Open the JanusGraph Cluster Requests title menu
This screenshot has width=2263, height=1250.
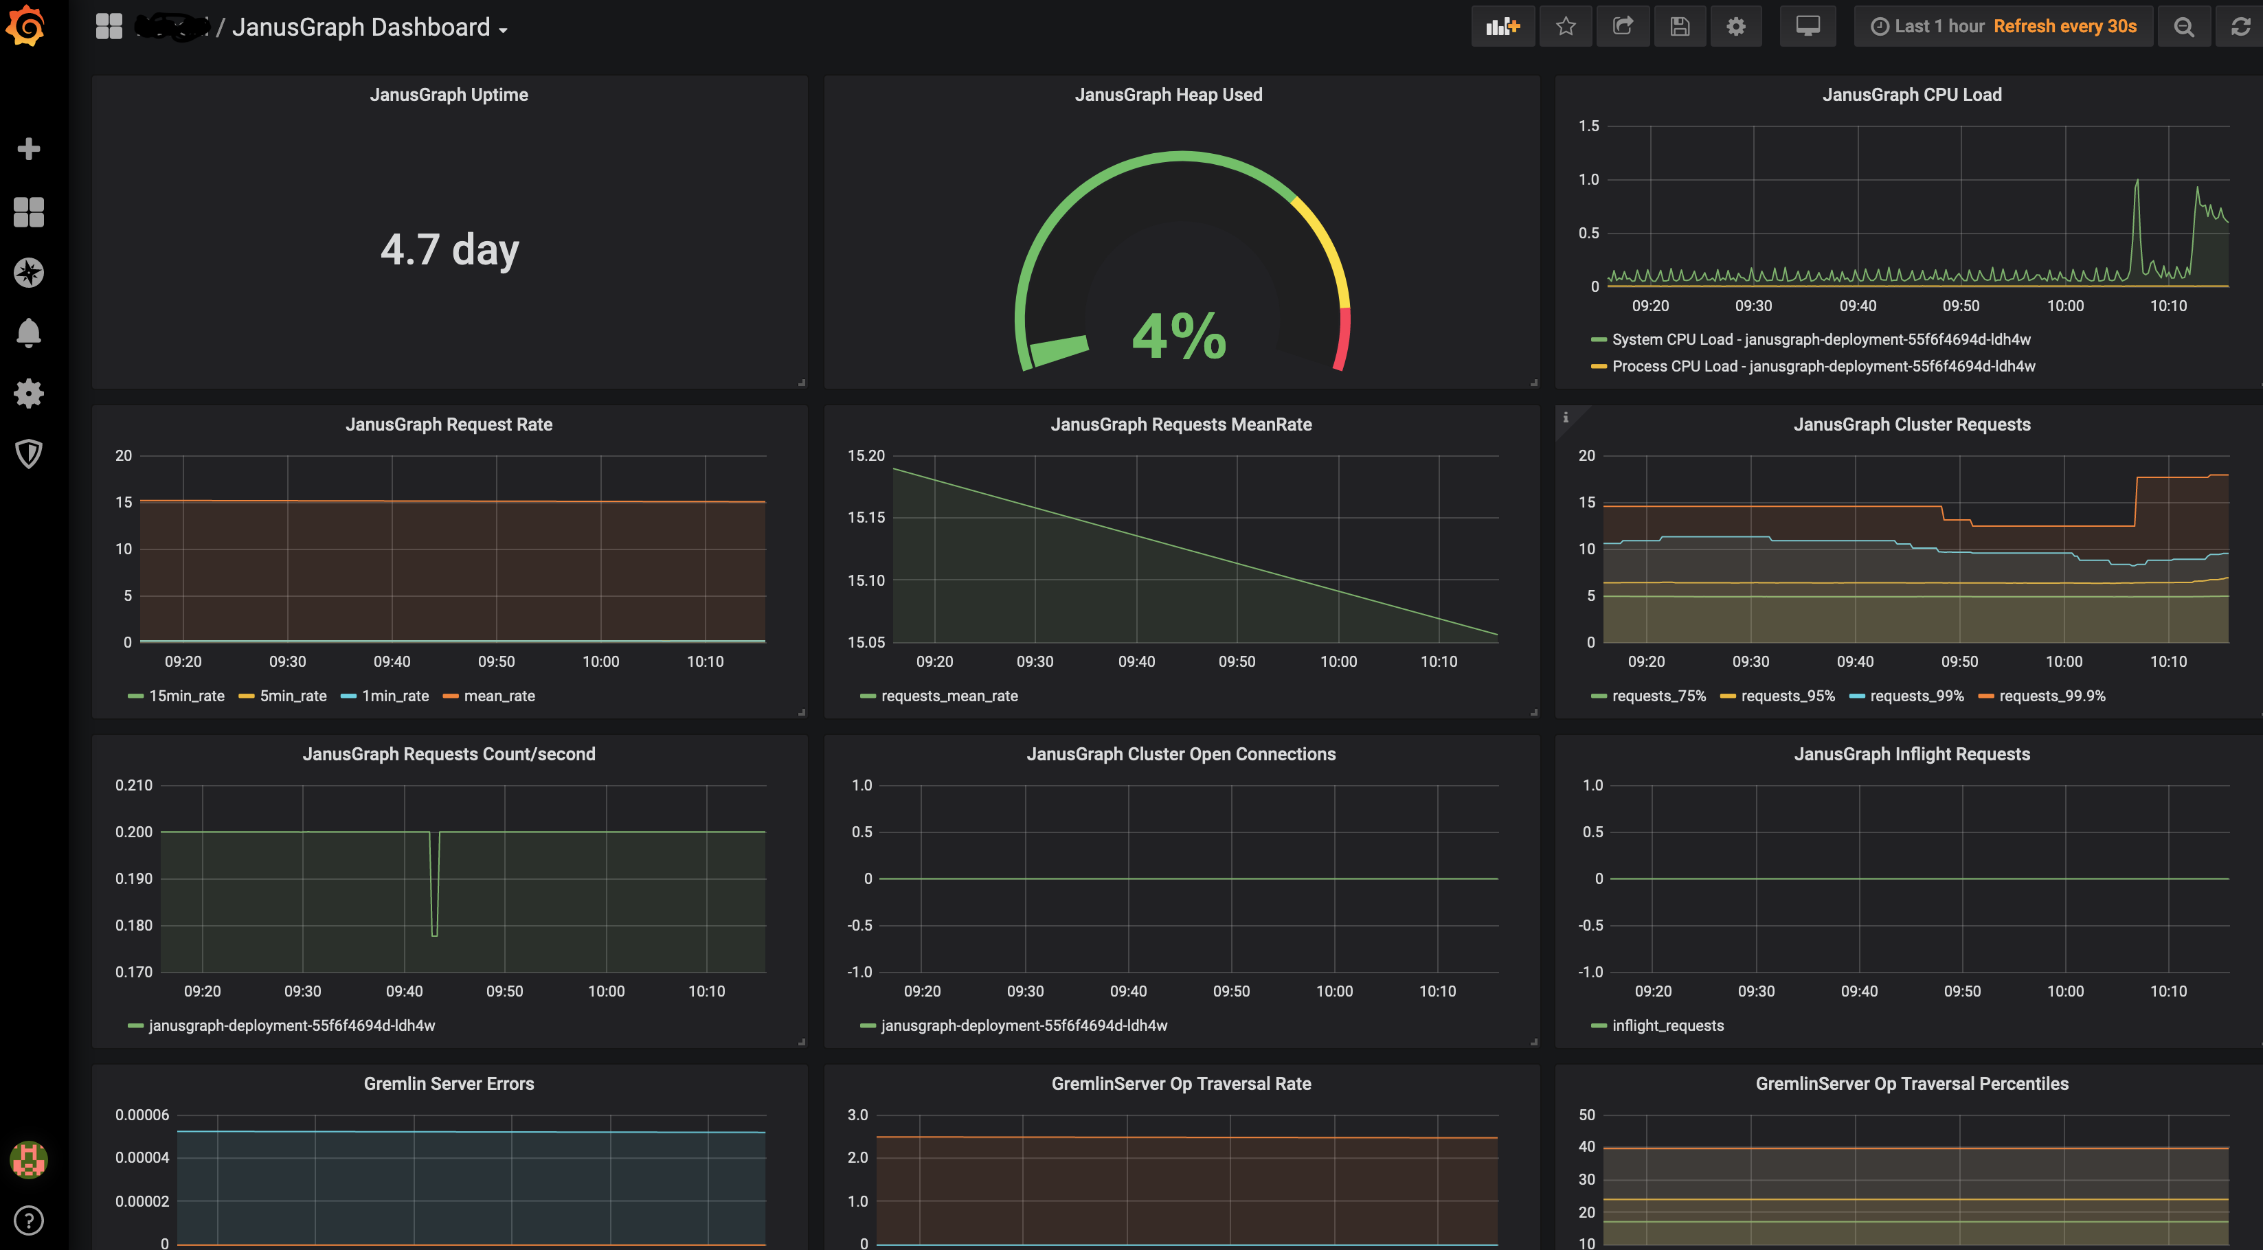coord(1912,424)
